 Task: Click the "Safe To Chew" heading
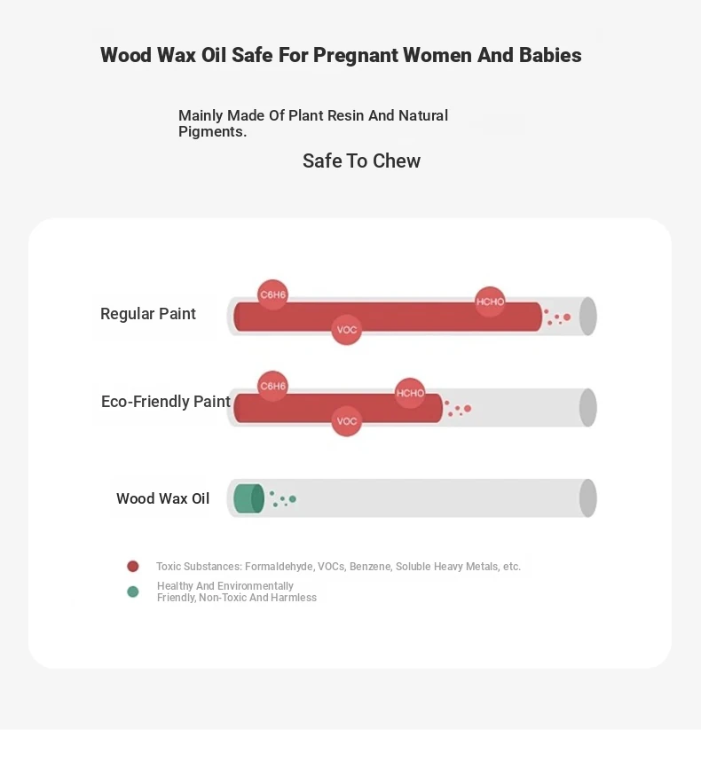(361, 161)
